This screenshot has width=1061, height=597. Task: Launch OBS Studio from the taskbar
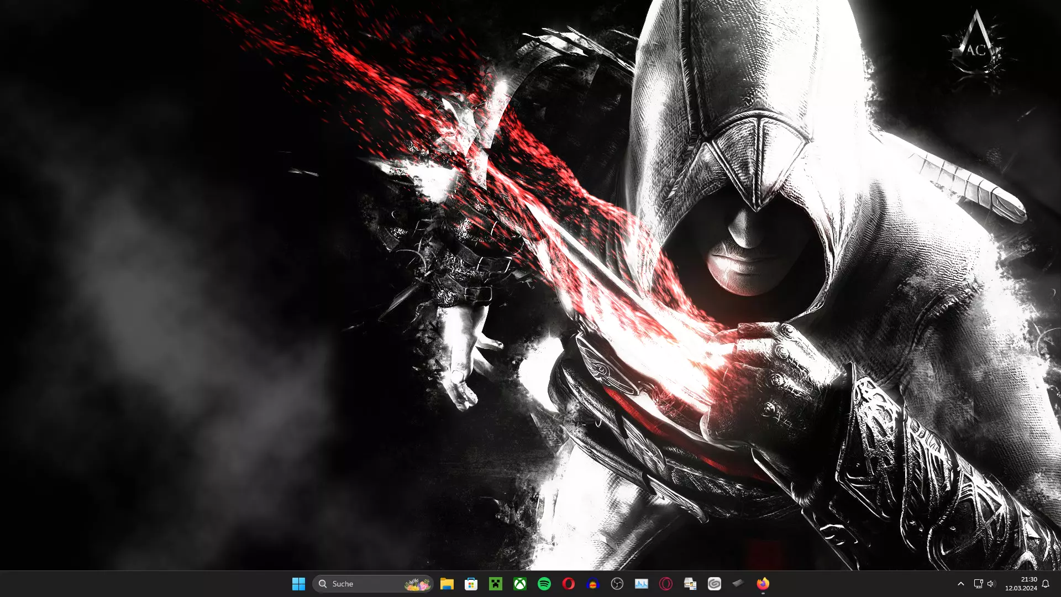(x=617, y=584)
